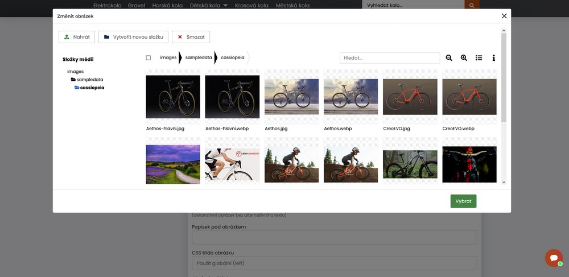Image resolution: width=569 pixels, height=277 pixels.
Task: Open the CSS třída obrázku dropdown
Action: pyautogui.click(x=334, y=263)
